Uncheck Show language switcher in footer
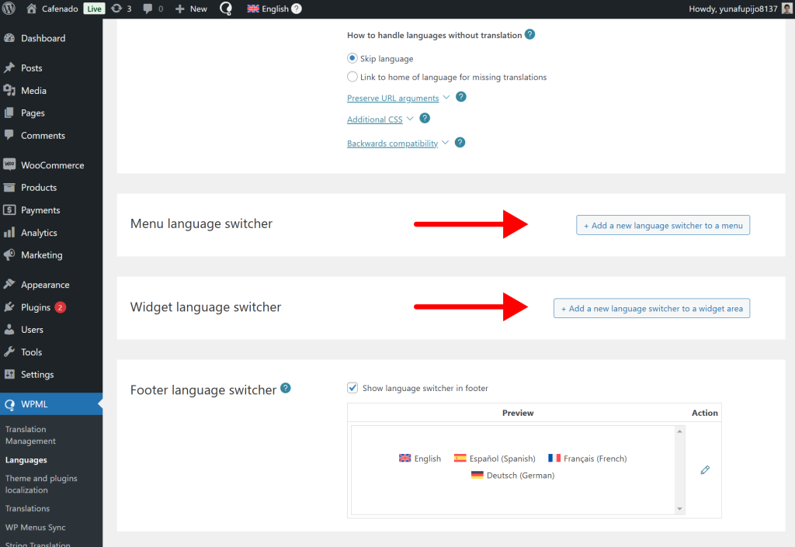The width and height of the screenshot is (795, 547). click(x=352, y=387)
